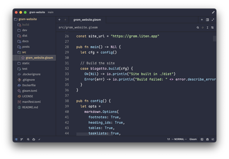Click the editor scrollbar thumb
Image resolution: width=229 pixels, height=159 pixels.
point(215,39)
